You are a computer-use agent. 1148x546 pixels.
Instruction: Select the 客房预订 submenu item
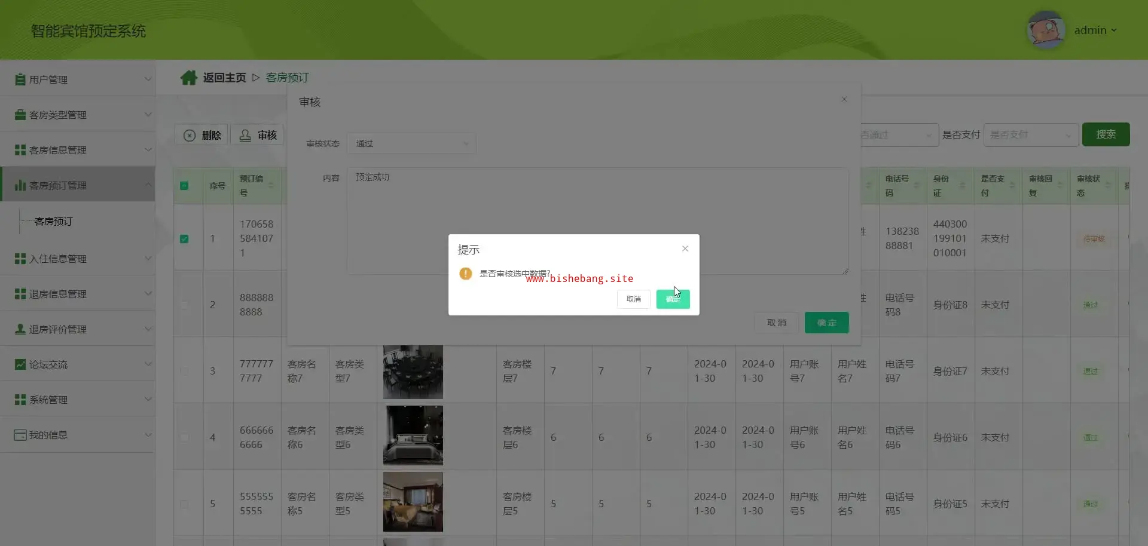tap(54, 222)
